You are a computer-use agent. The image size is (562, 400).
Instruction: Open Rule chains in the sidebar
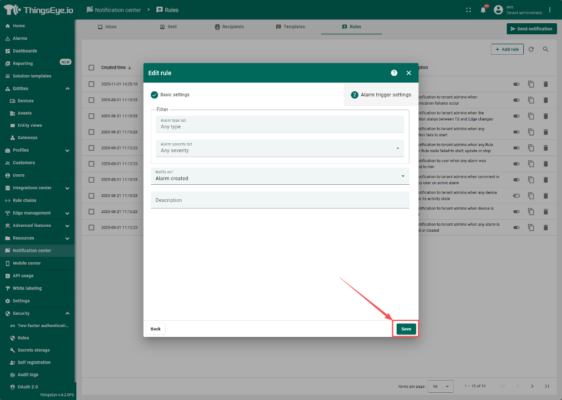24,200
